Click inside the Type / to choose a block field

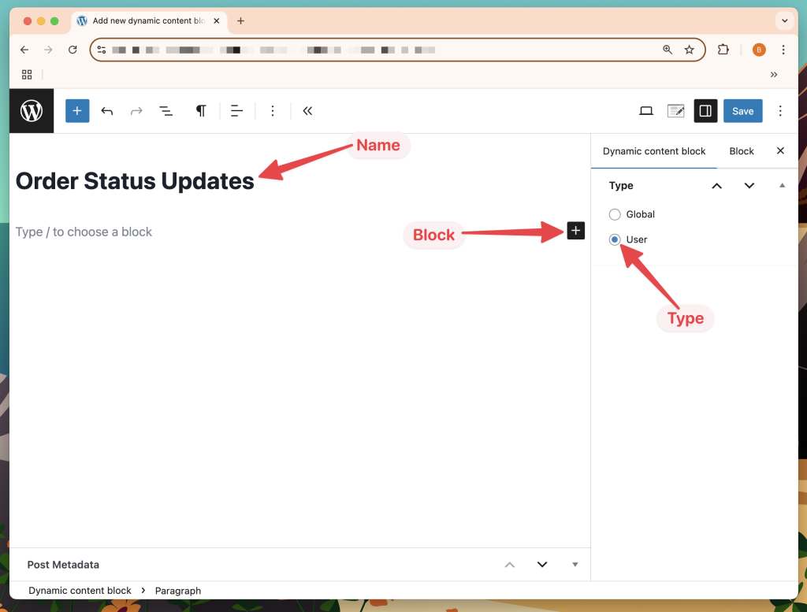(84, 232)
